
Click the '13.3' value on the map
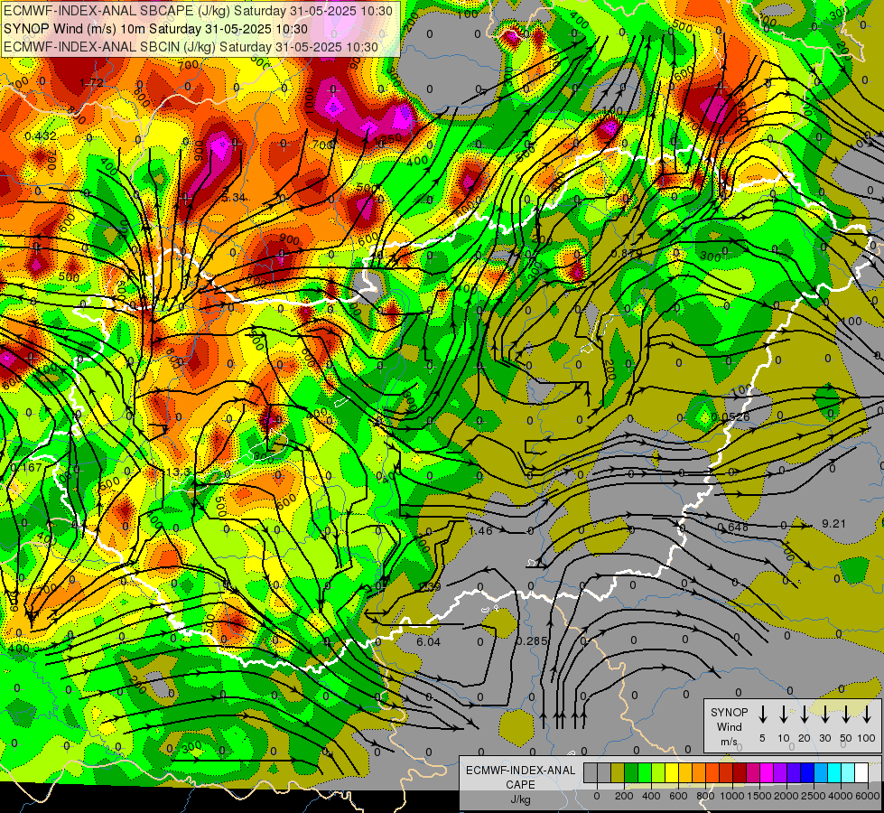pos(178,472)
